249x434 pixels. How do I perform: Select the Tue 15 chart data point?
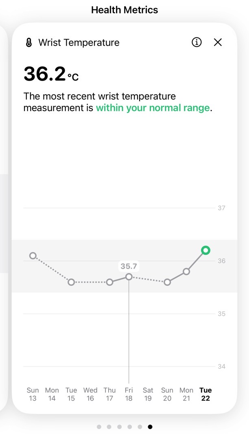[x=71, y=282]
